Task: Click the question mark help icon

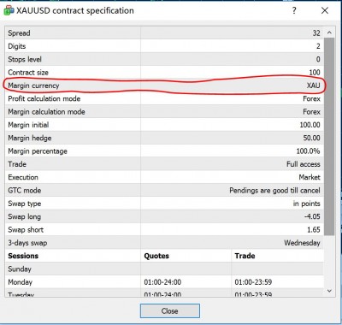Action: coord(294,10)
